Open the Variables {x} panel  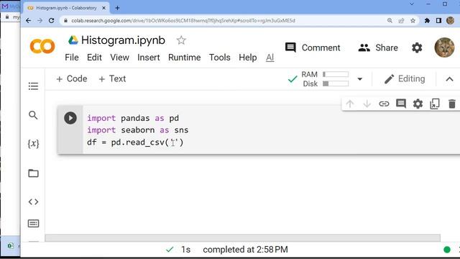pyautogui.click(x=33, y=144)
